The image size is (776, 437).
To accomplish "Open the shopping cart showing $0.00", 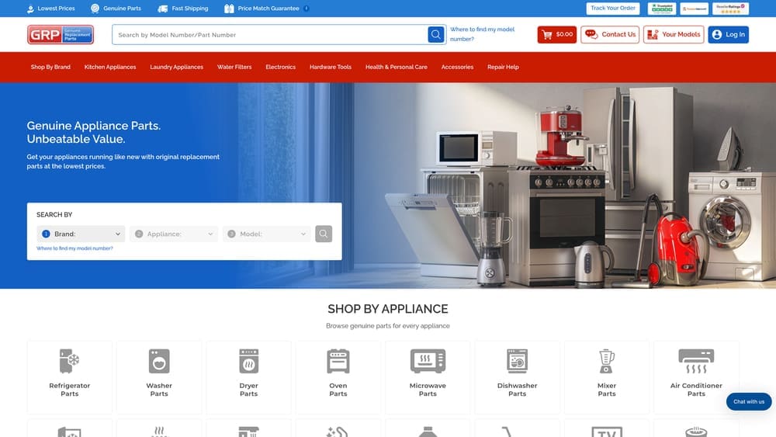I will 556,35.
